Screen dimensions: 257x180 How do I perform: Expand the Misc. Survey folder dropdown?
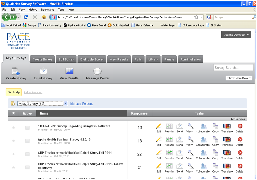pos(66,103)
